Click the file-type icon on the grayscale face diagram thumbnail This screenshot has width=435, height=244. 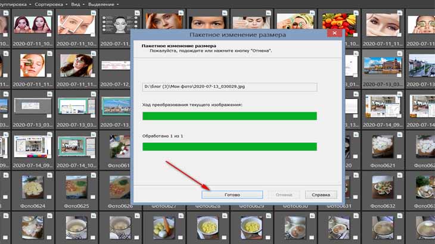[x=137, y=13]
